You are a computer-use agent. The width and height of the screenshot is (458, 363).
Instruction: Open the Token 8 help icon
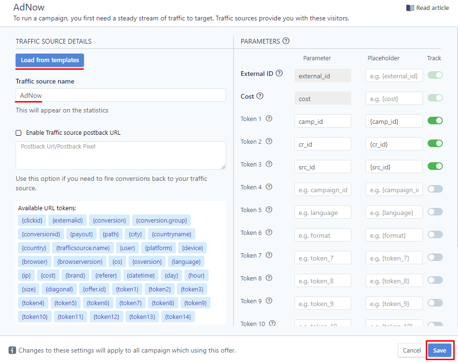click(x=269, y=278)
